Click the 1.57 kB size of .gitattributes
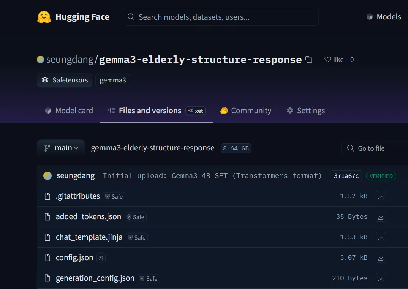The width and height of the screenshot is (408, 289). [x=354, y=196]
